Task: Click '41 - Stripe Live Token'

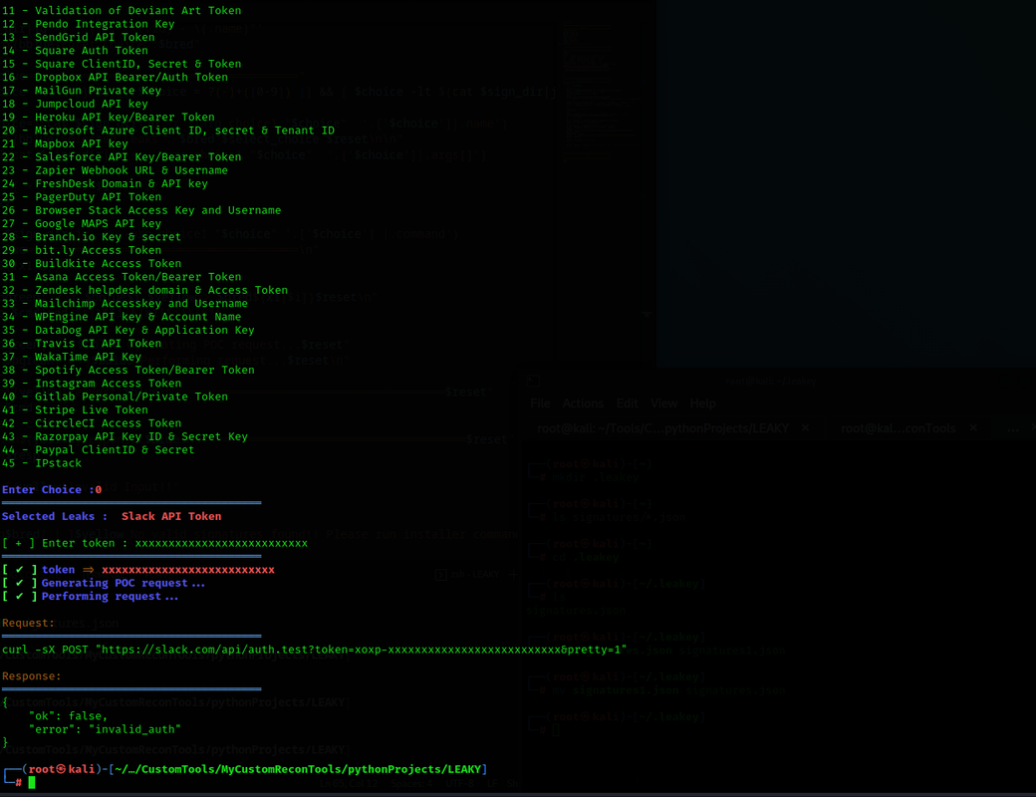Action: click(x=75, y=409)
